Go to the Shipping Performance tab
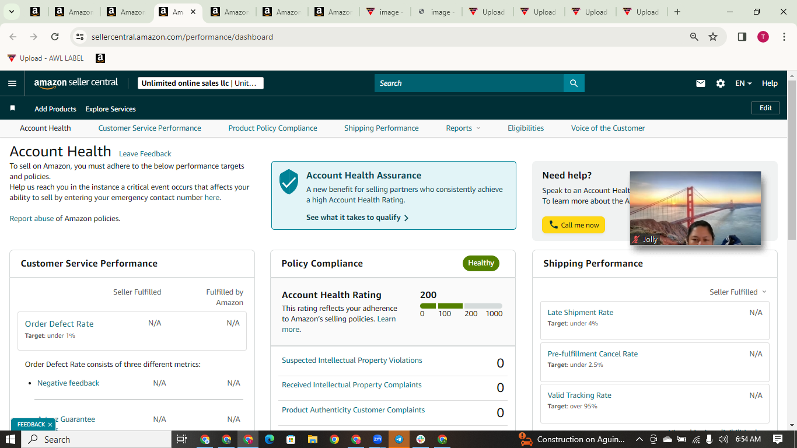This screenshot has height=448, width=797. 382,128
